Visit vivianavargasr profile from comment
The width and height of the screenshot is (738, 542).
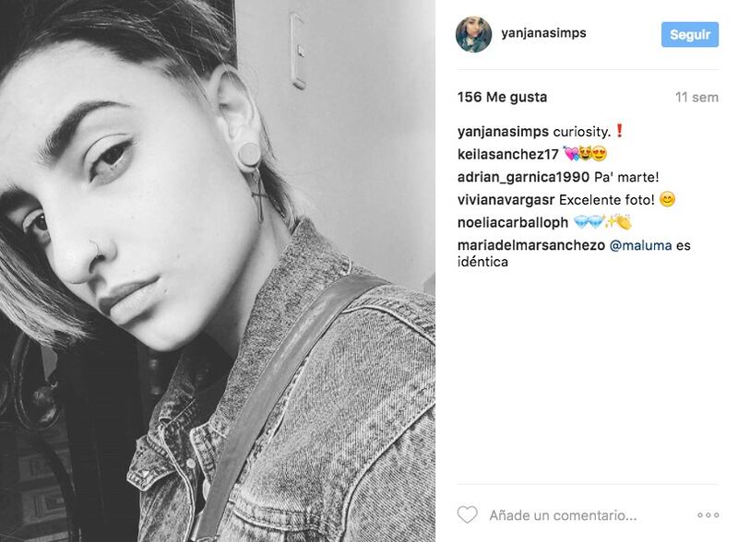pos(506,200)
